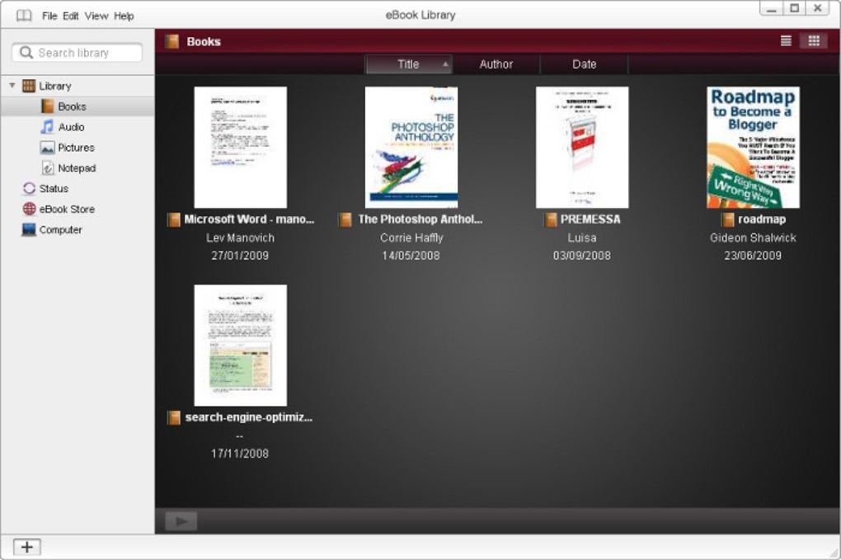Click the eBook Store globe icon
The image size is (841, 560).
tap(29, 209)
